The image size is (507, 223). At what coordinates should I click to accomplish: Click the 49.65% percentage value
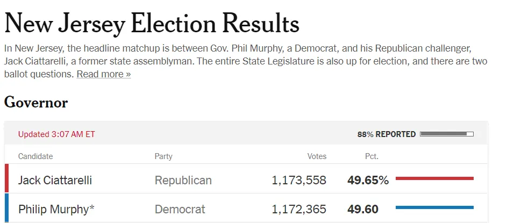(x=368, y=180)
